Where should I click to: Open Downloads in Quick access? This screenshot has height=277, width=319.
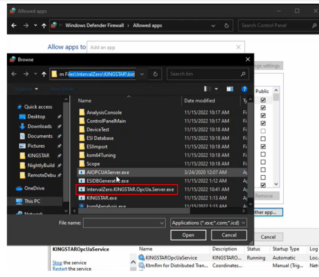40,126
